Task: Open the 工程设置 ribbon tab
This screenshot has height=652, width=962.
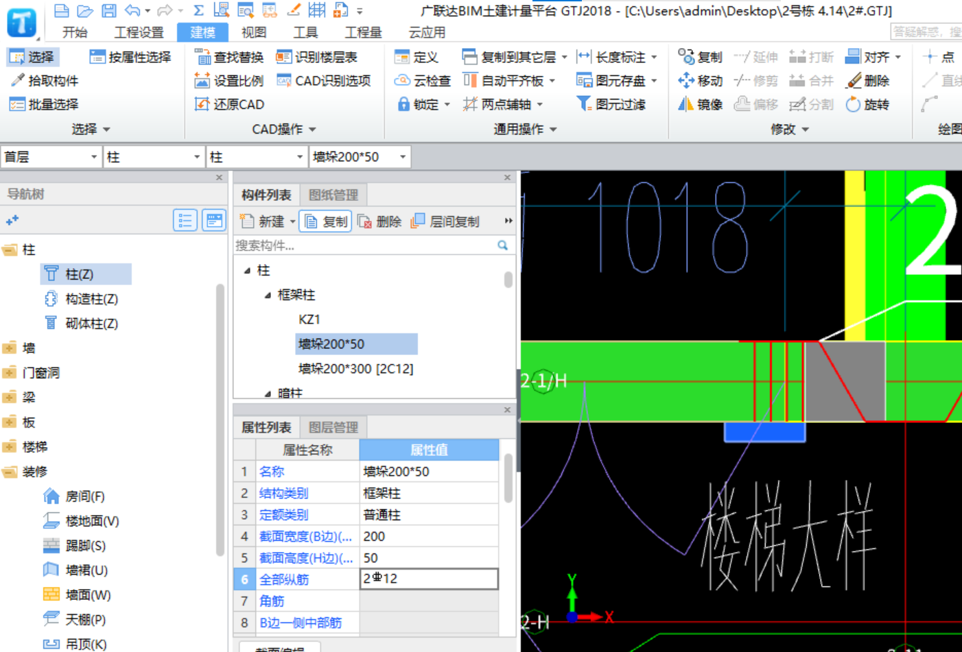Action: 139,32
